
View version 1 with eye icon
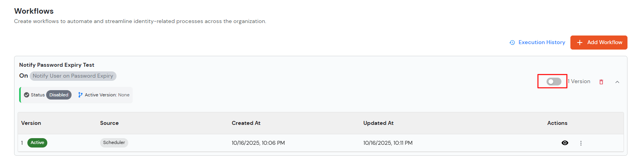565,143
